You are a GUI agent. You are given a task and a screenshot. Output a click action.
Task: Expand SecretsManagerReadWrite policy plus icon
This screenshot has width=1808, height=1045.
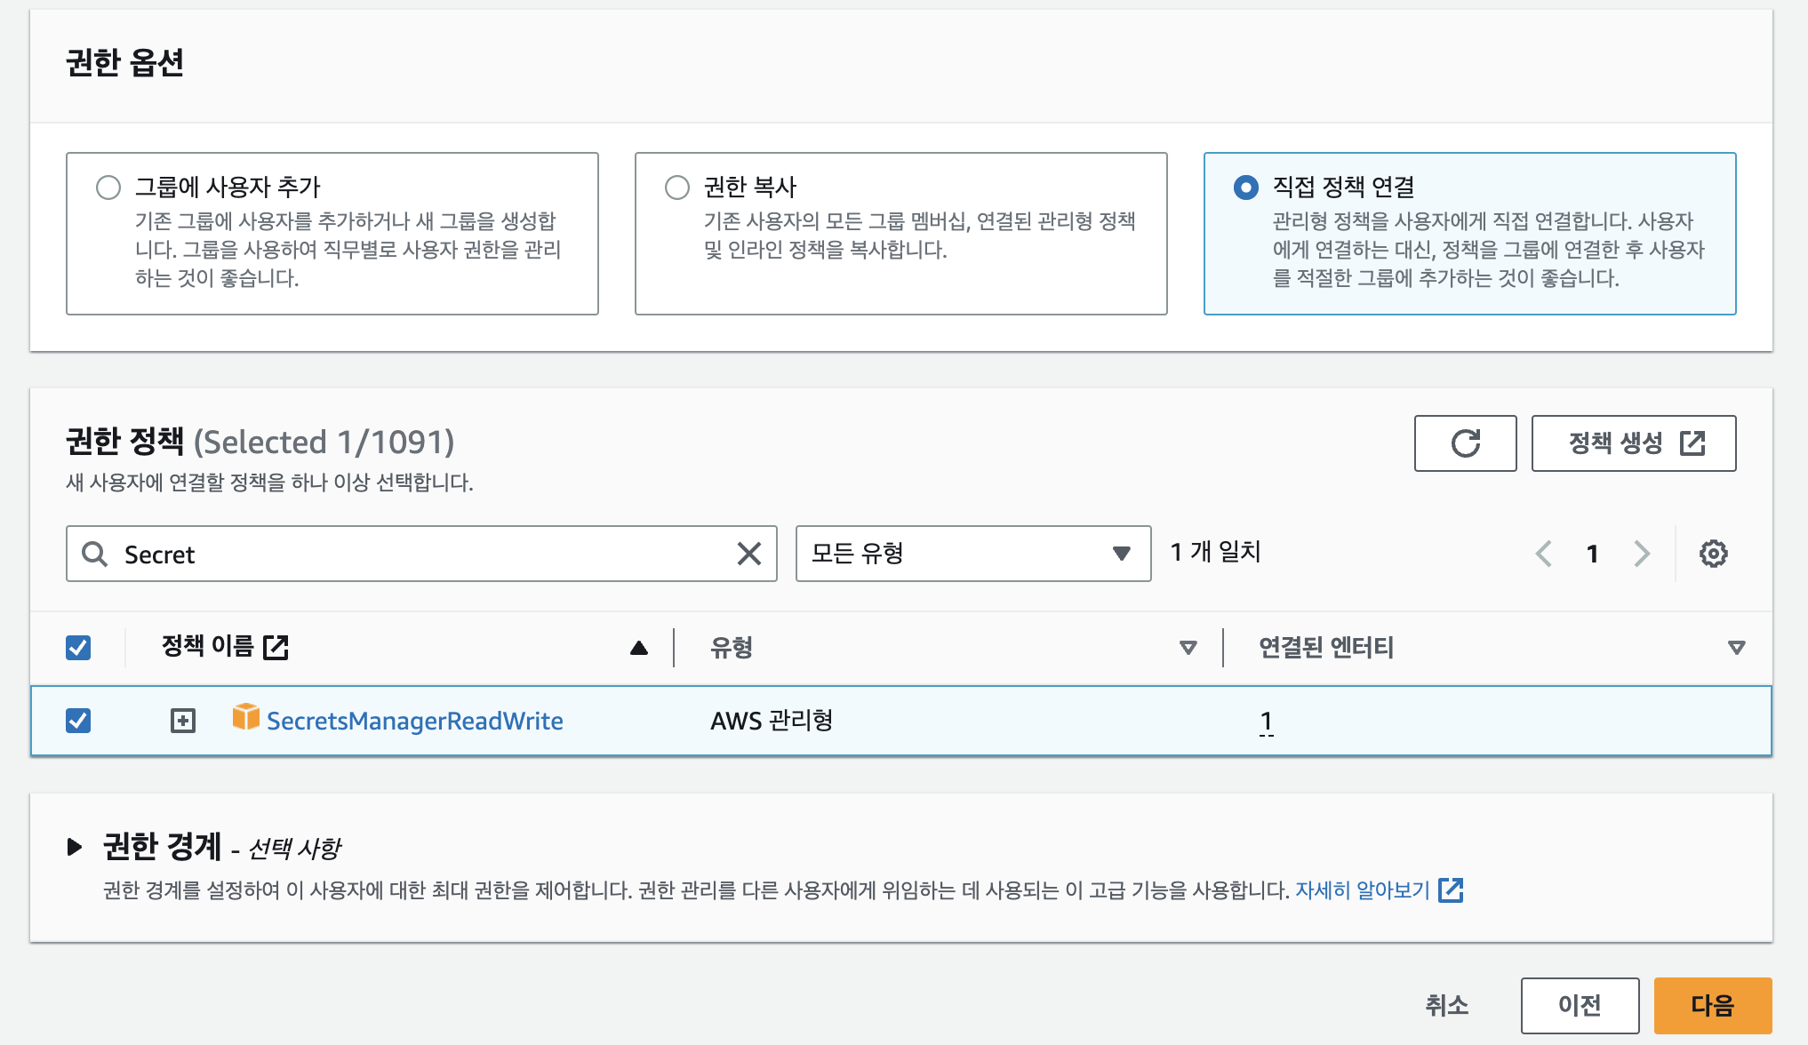tap(183, 721)
